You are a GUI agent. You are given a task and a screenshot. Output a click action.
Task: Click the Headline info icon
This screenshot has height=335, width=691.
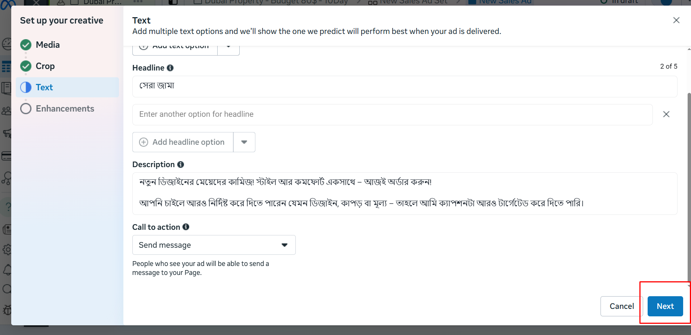170,68
